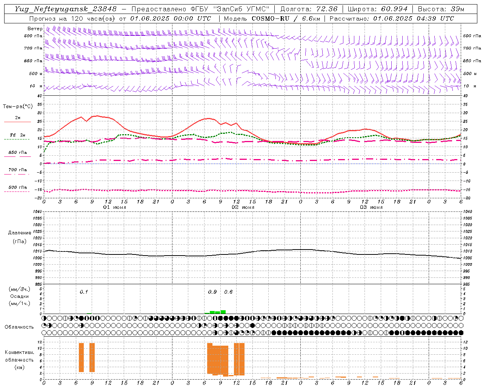Click the 01 июня date label
The width and height of the screenshot is (483, 386).
pos(115,207)
